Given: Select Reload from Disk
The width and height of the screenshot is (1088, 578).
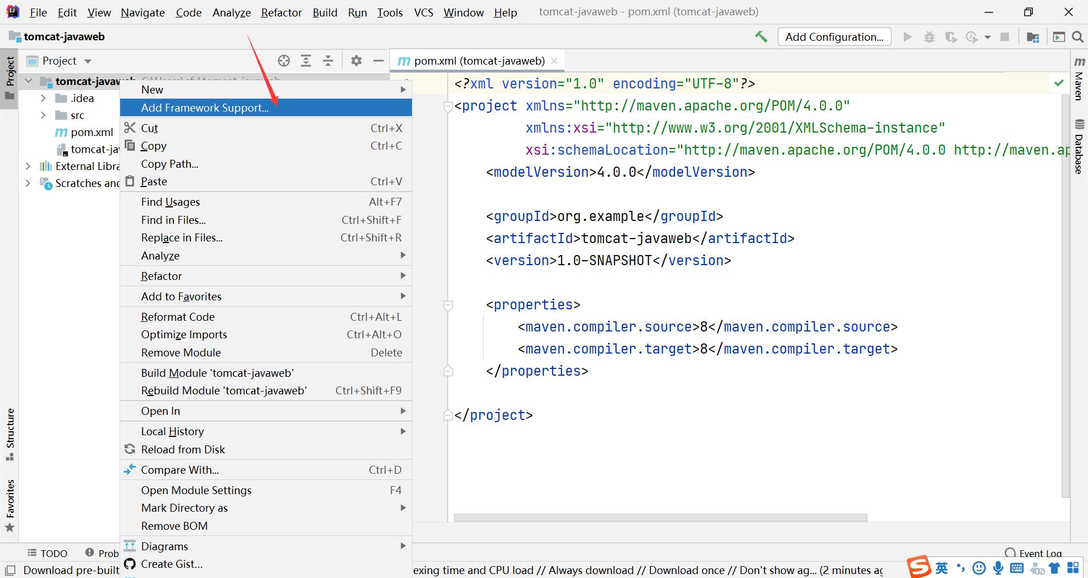Looking at the screenshot, I should pos(266,449).
